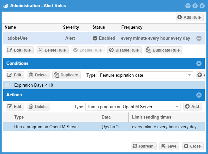
Task: Save the alert rule changes
Action: pyautogui.click(x=169, y=146)
